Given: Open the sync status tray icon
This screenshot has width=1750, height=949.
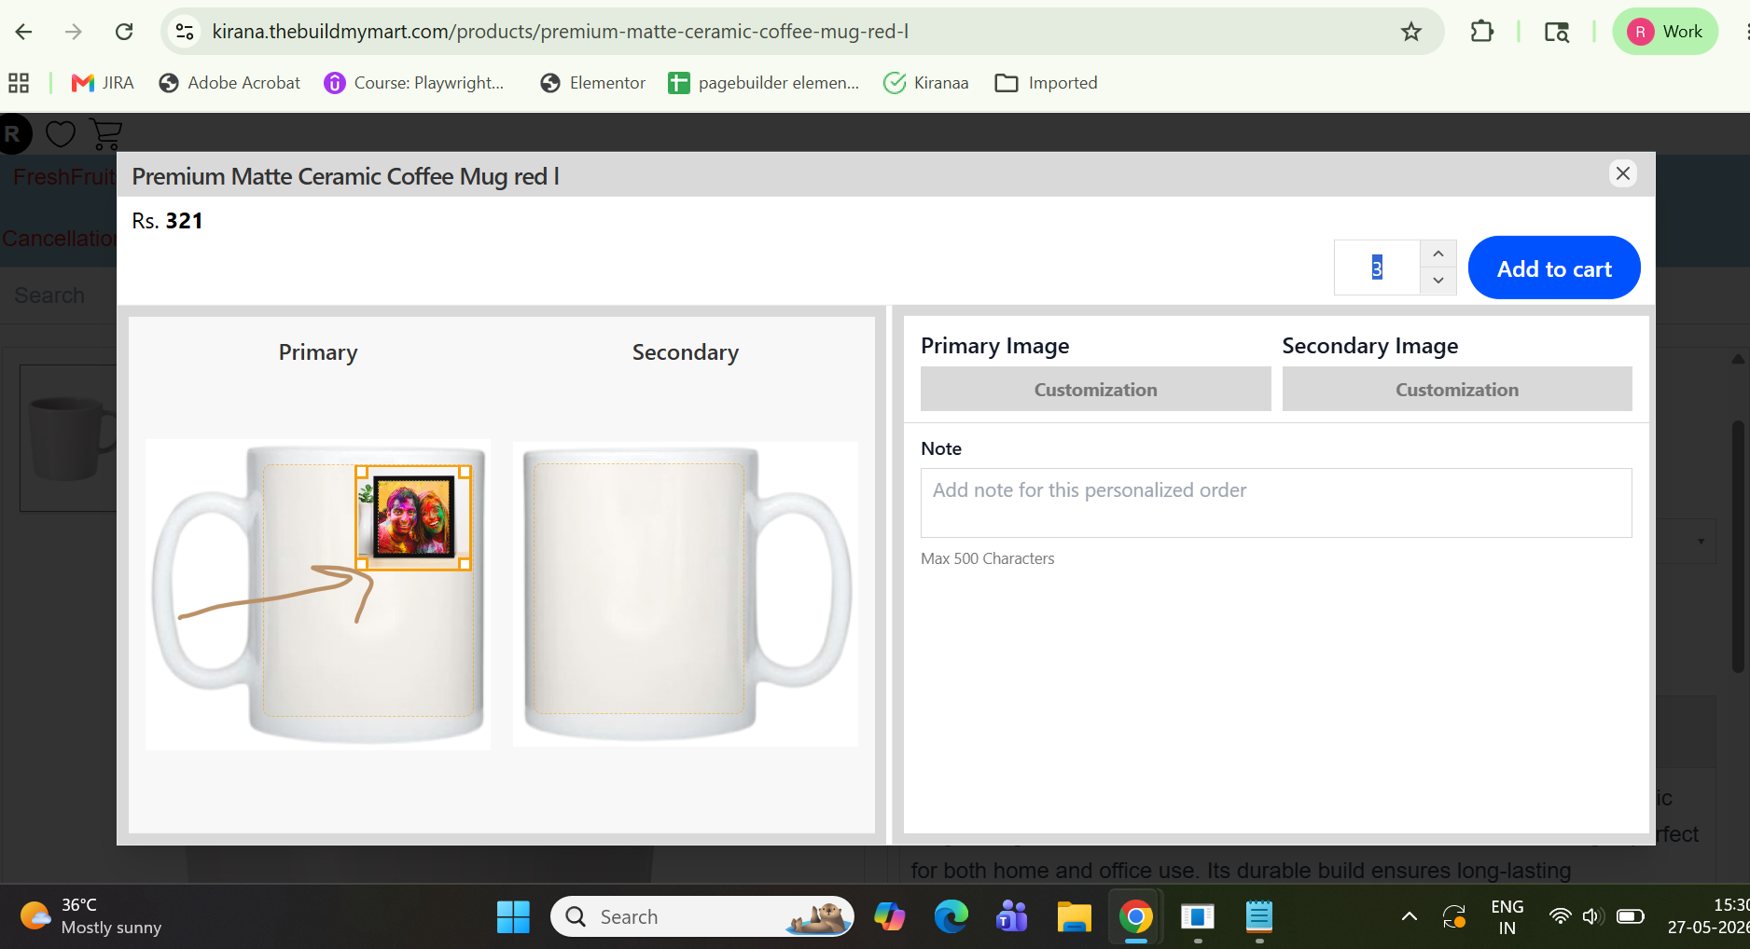Looking at the screenshot, I should pos(1454,917).
